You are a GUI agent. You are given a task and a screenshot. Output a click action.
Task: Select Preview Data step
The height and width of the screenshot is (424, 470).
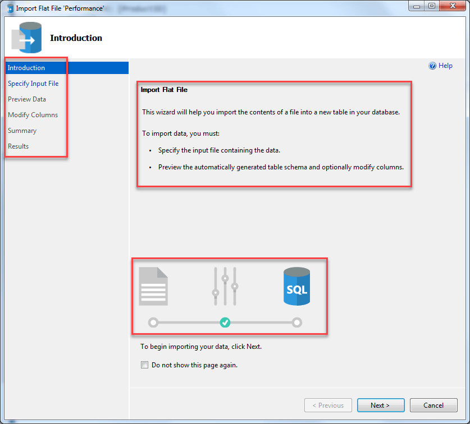pyautogui.click(x=26, y=99)
